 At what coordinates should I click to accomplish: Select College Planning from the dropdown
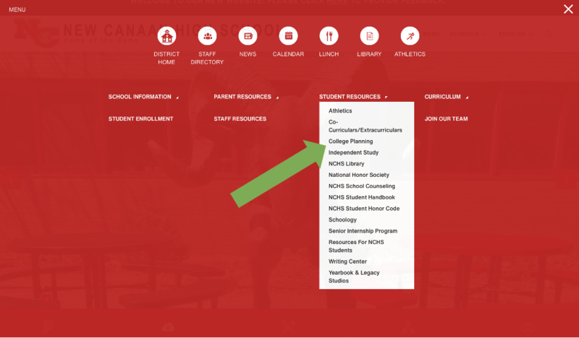point(350,142)
